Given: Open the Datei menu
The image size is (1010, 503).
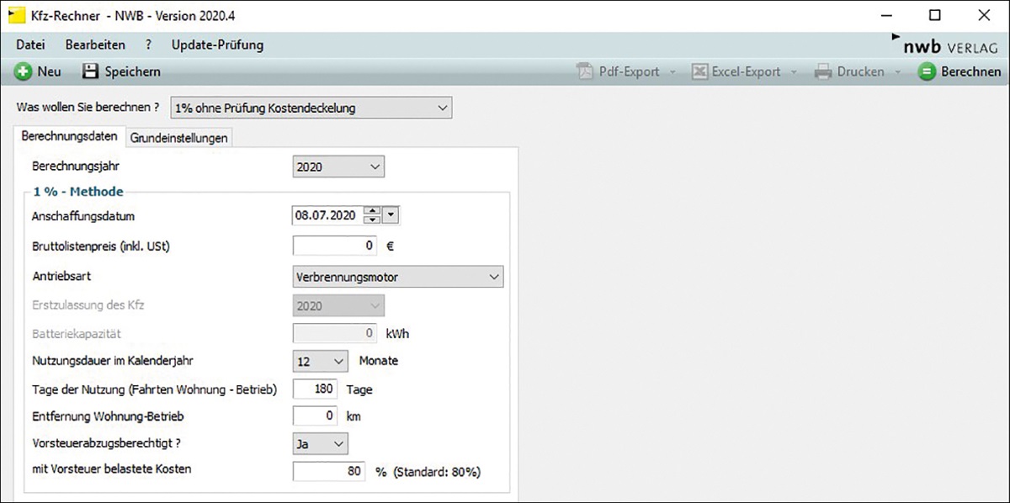Looking at the screenshot, I should point(30,45).
